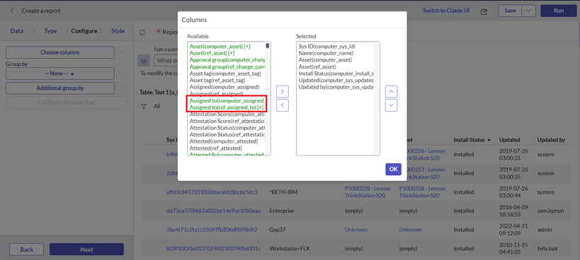Click the Switch to Classic UI link
Viewport: 580px width, 260px height.
pos(446,11)
